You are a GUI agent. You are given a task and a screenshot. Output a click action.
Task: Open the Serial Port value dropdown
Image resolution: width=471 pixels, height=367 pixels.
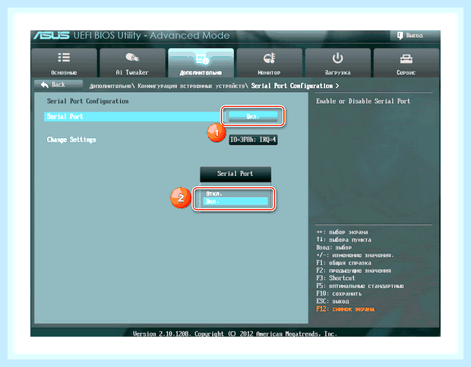tap(253, 116)
